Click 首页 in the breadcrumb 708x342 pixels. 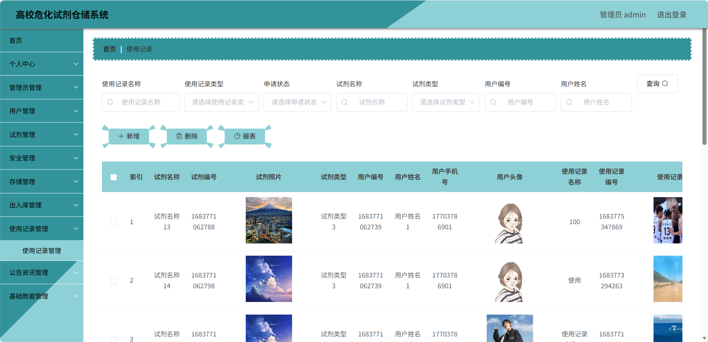pos(109,49)
